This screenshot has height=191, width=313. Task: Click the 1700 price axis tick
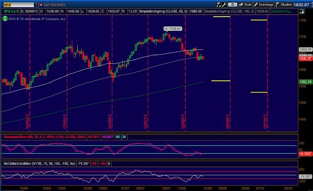tap(302, 37)
